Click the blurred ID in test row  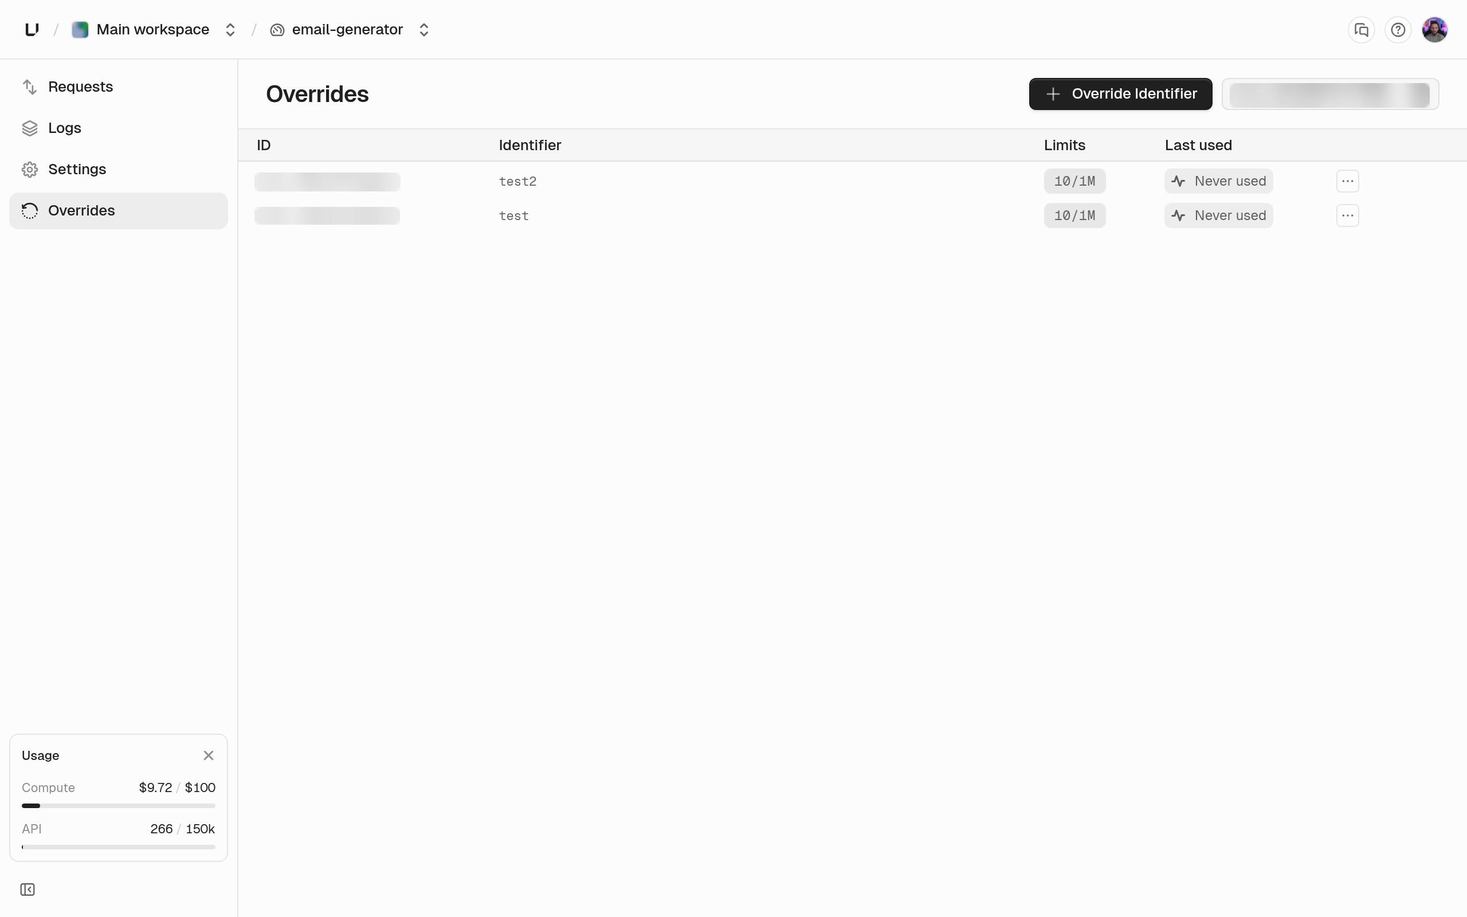coord(327,216)
